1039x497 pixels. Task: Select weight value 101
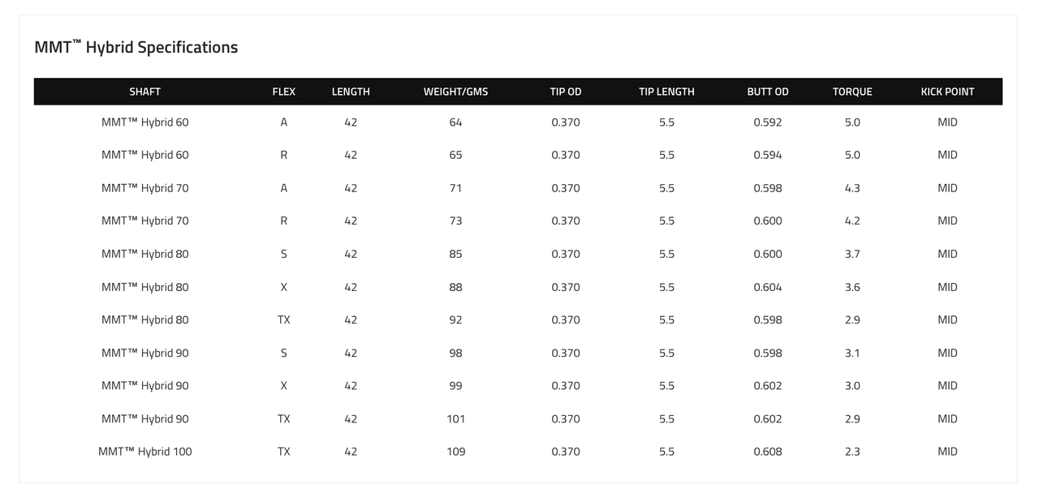[455, 419]
